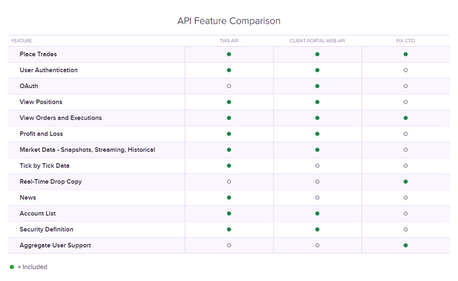
Task: Click View Orders and Executions dot under FIX CTCI
Action: pyautogui.click(x=406, y=118)
